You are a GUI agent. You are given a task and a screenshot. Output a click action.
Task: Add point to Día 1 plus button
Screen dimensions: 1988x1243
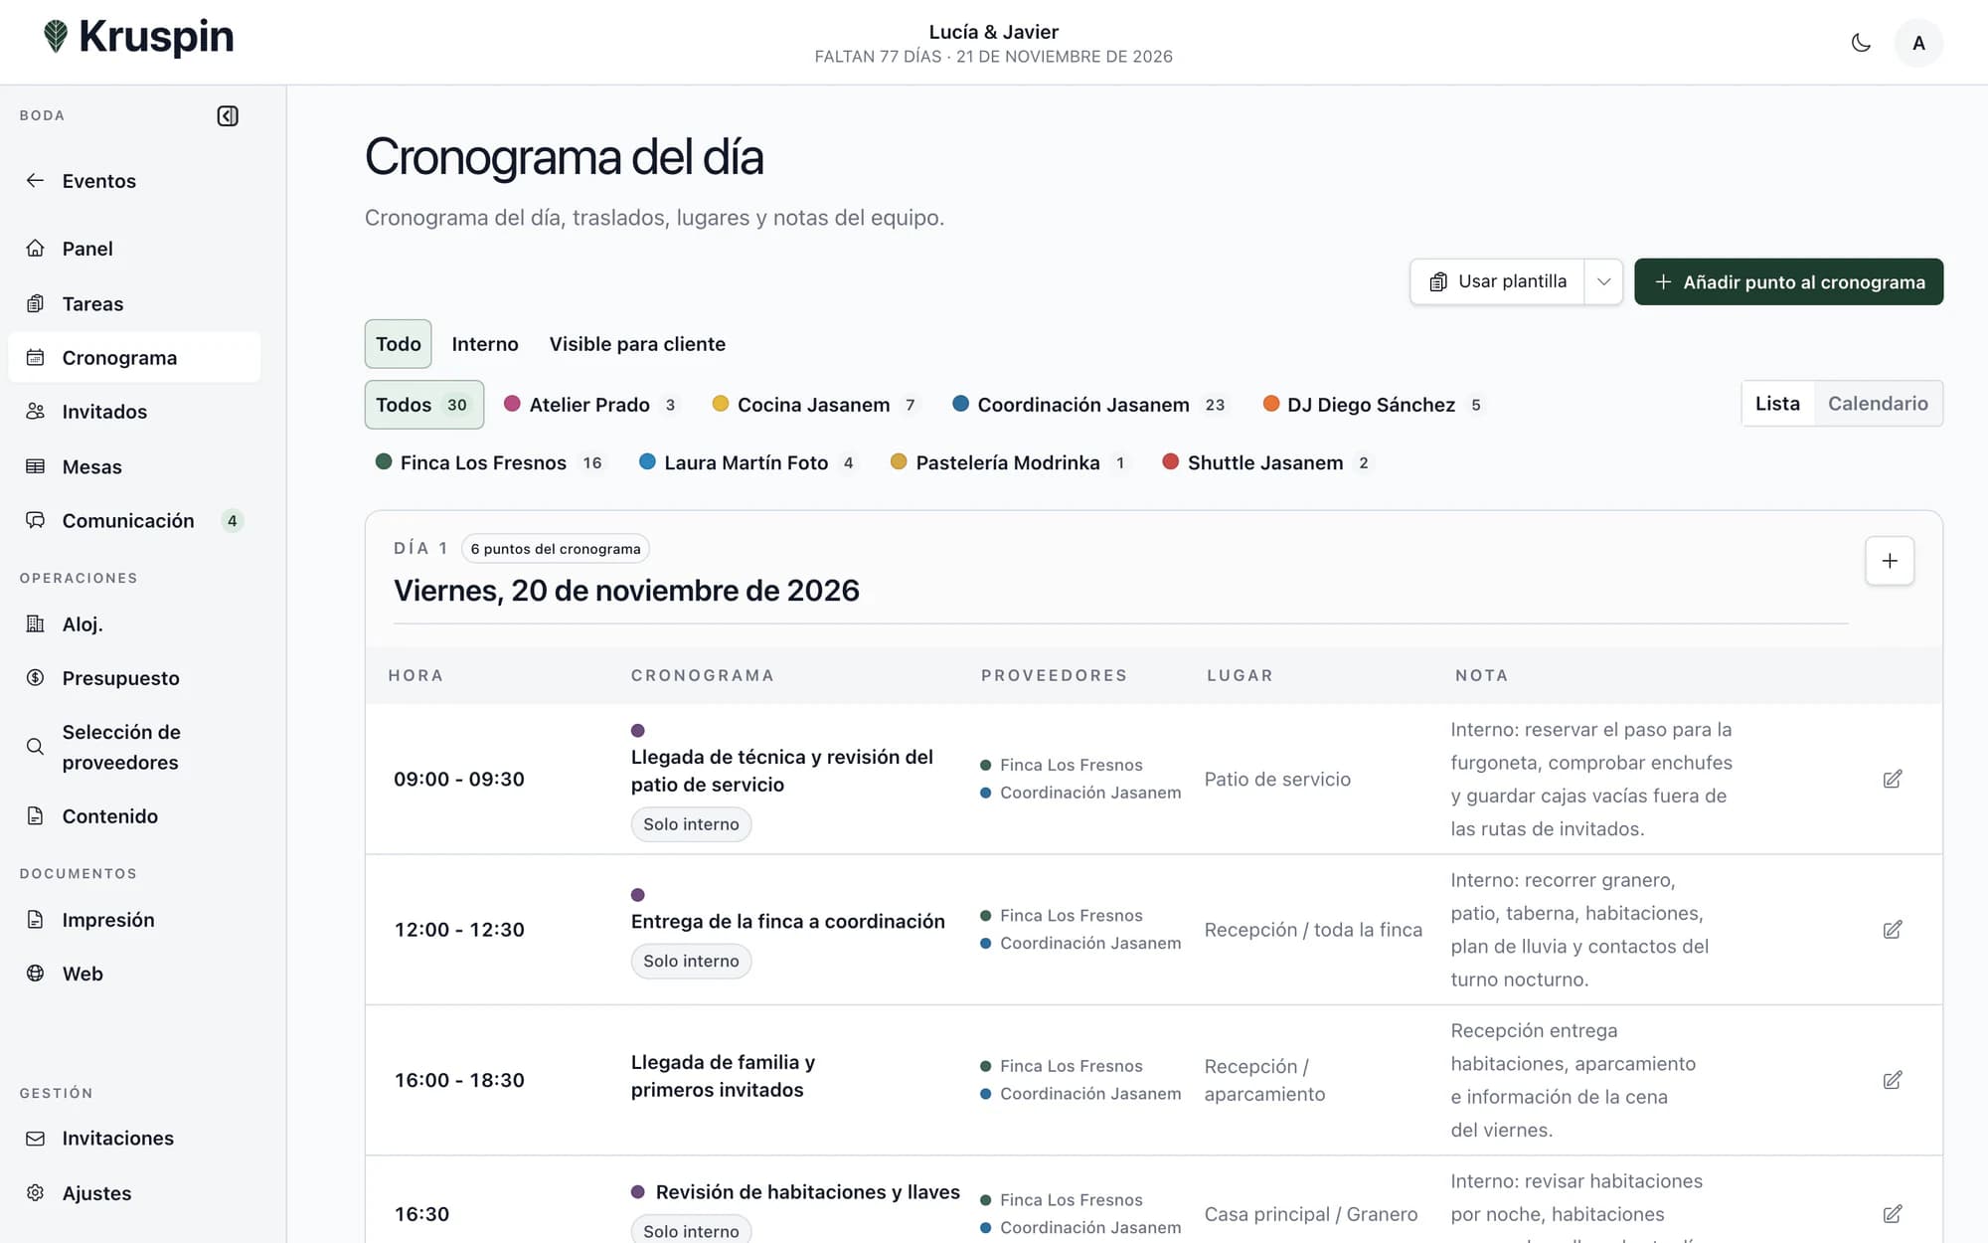click(1890, 561)
